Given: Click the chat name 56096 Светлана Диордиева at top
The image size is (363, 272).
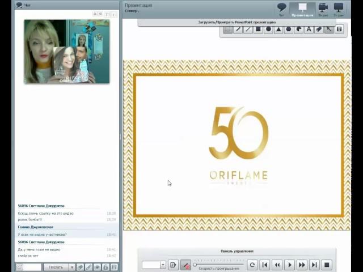Looking at the screenshot, I should click(x=41, y=206).
